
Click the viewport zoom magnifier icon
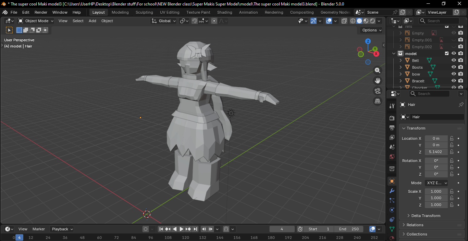click(x=377, y=70)
